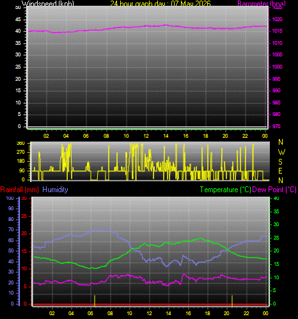298x319 pixels.
Task: Click the "16" hour label under the temperature graph
Action: tap(188, 313)
